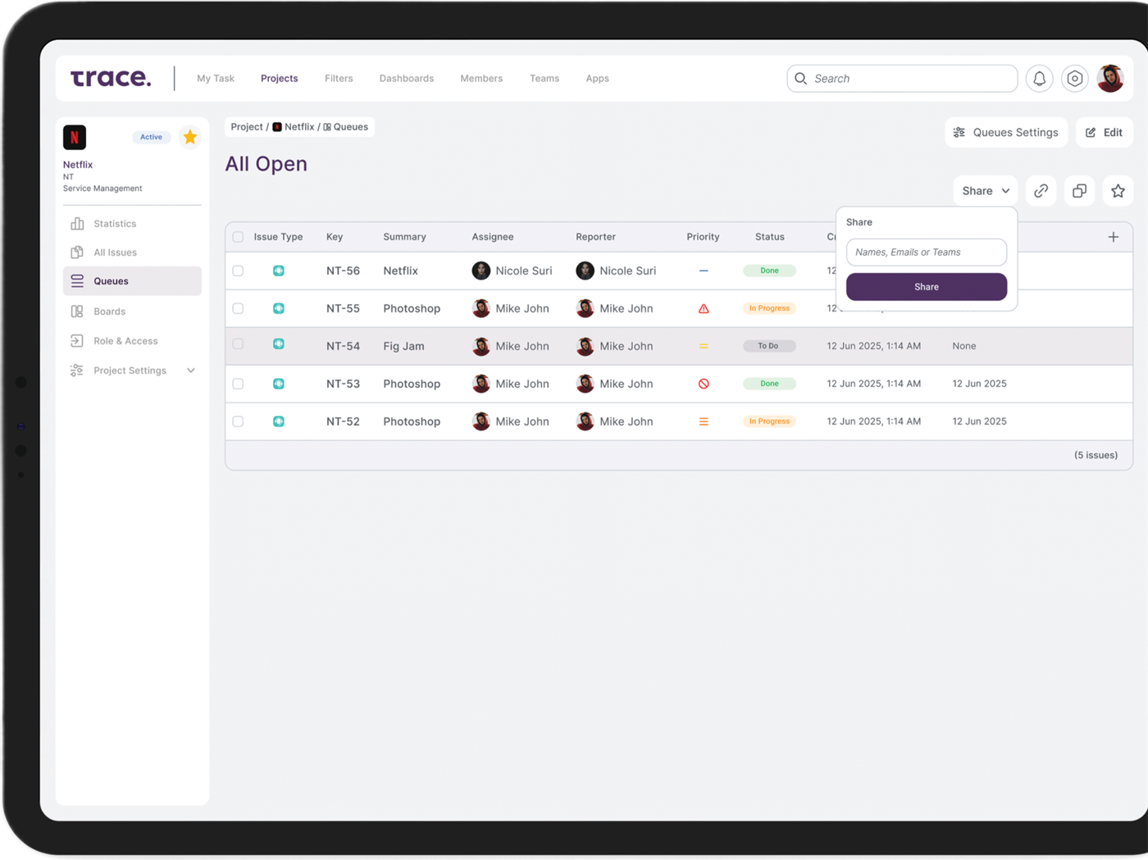
Task: Check the box for row NT-56
Action: [x=238, y=271]
